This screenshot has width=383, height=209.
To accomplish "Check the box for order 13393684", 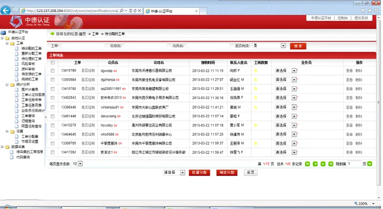I will pyautogui.click(x=52, y=80).
